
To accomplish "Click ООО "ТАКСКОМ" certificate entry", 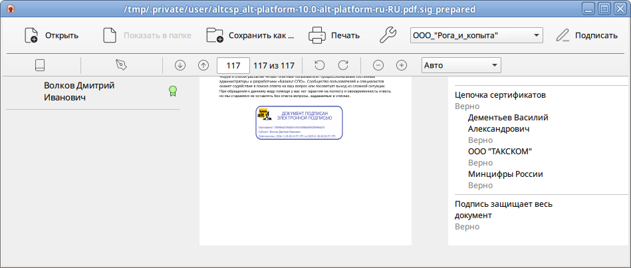I will click(500, 152).
